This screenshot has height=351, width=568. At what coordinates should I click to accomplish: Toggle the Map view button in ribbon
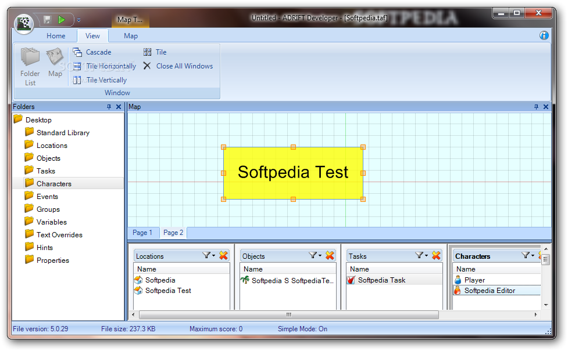55,62
